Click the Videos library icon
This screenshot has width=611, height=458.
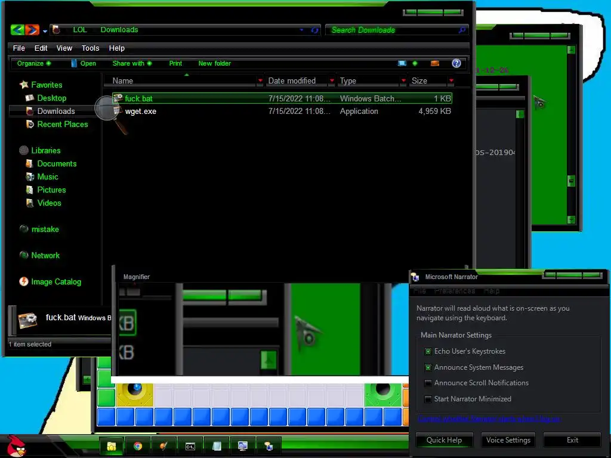(30, 203)
